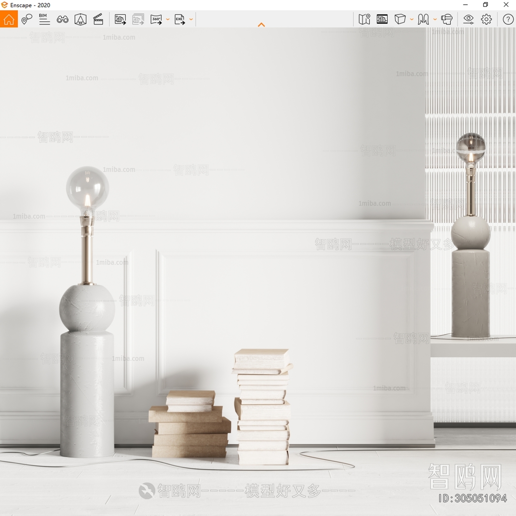This screenshot has width=516, height=516.
Task: Collapse the toolbar with orange chevron
Action: [262, 25]
